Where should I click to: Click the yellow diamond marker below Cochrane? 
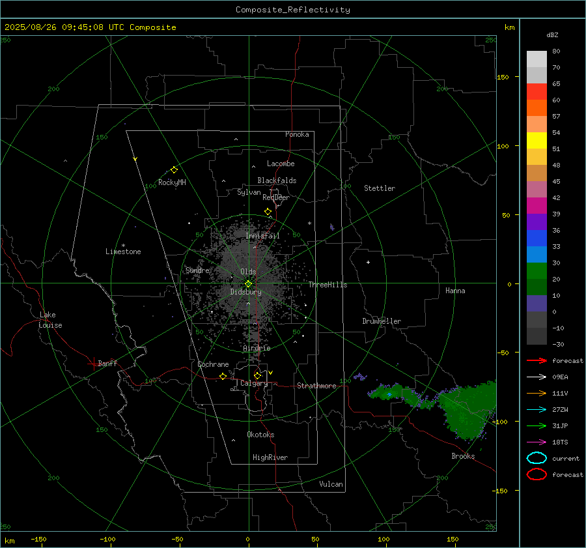223,377
